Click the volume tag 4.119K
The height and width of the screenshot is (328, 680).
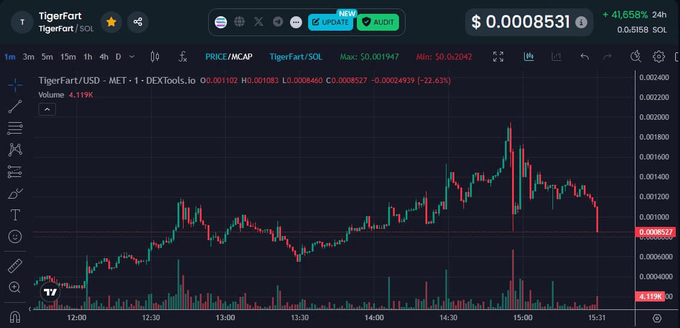[x=650, y=297]
